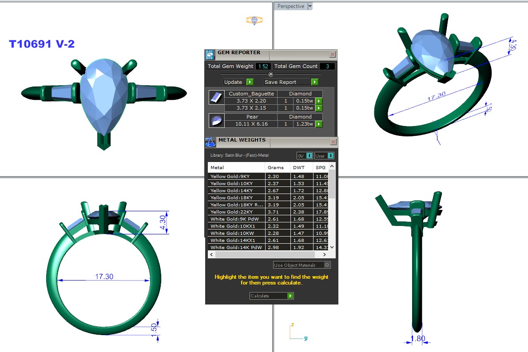This screenshot has height=352, width=528.
Task: Select the Perspective viewport tab label
Action: tap(291, 6)
